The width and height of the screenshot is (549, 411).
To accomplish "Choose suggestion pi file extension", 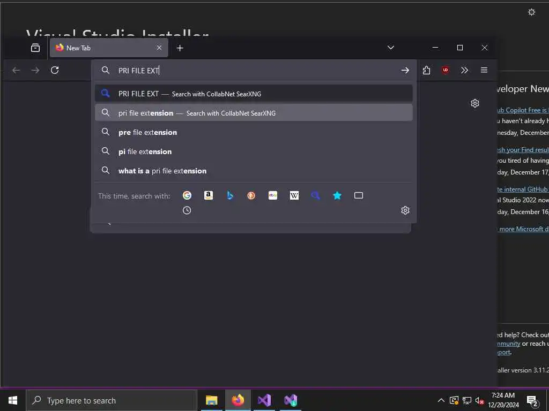I will (254, 151).
